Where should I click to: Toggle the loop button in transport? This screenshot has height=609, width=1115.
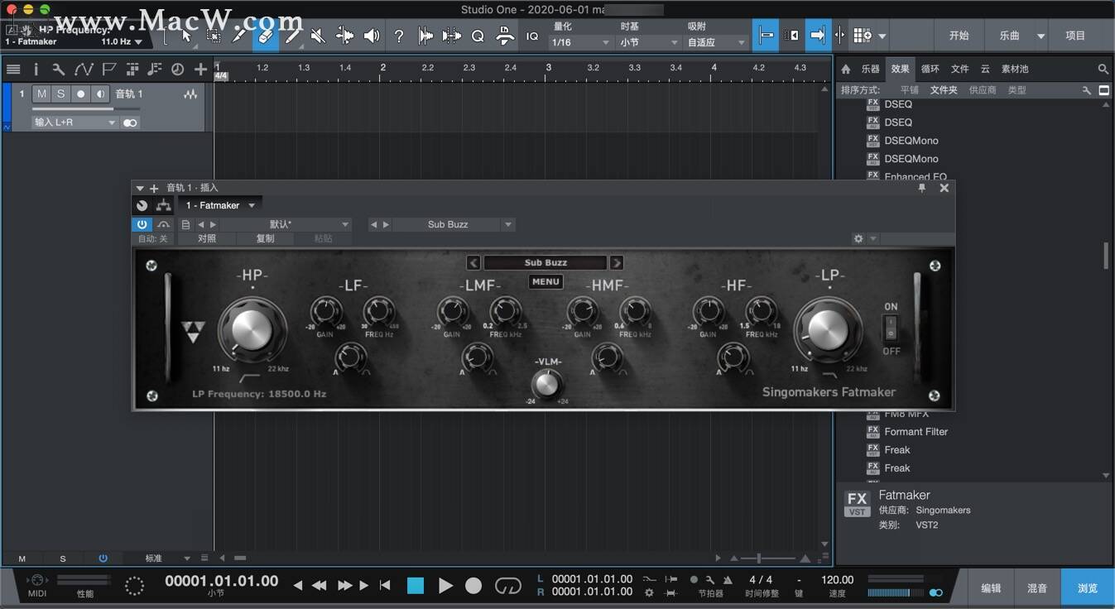click(507, 586)
